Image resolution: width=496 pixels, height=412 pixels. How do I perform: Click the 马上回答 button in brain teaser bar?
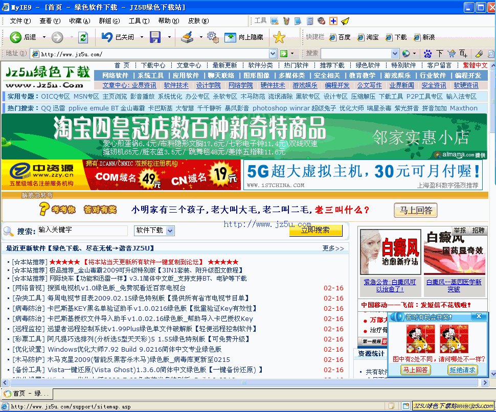tap(416, 210)
